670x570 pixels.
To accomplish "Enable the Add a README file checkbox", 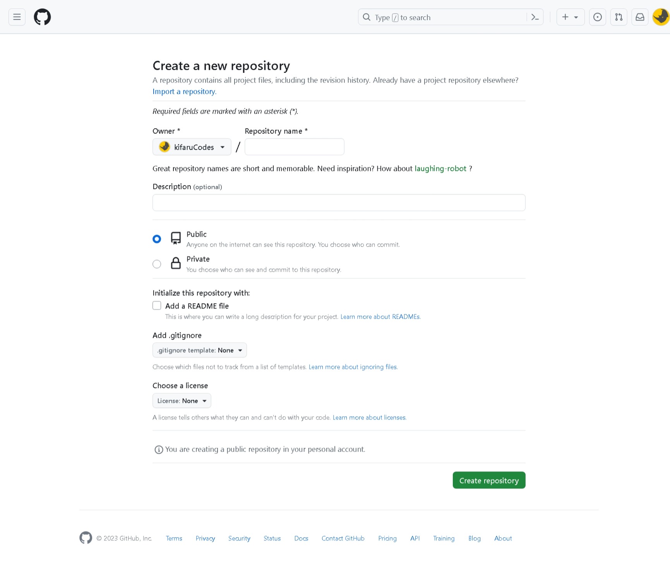I will (x=157, y=306).
